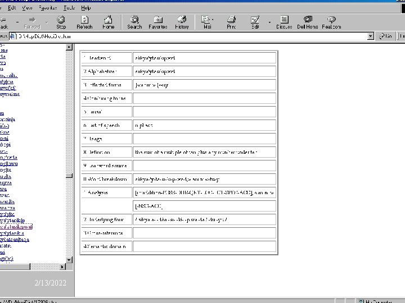Screen dimensions: 405x303
Task: Click the Cross-reference label cell
Action: 106,233
